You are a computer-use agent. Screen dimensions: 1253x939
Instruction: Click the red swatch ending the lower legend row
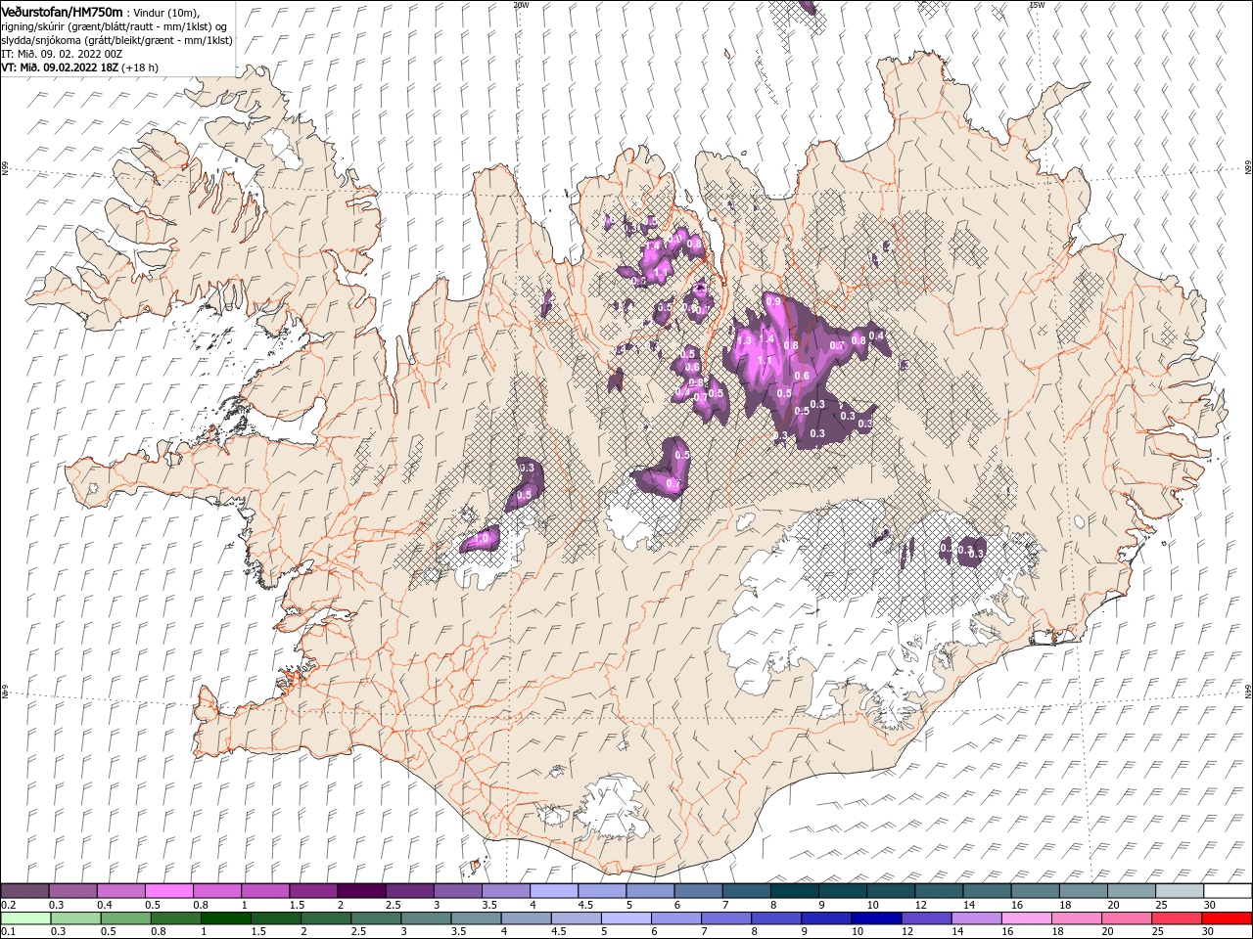click(x=1228, y=918)
